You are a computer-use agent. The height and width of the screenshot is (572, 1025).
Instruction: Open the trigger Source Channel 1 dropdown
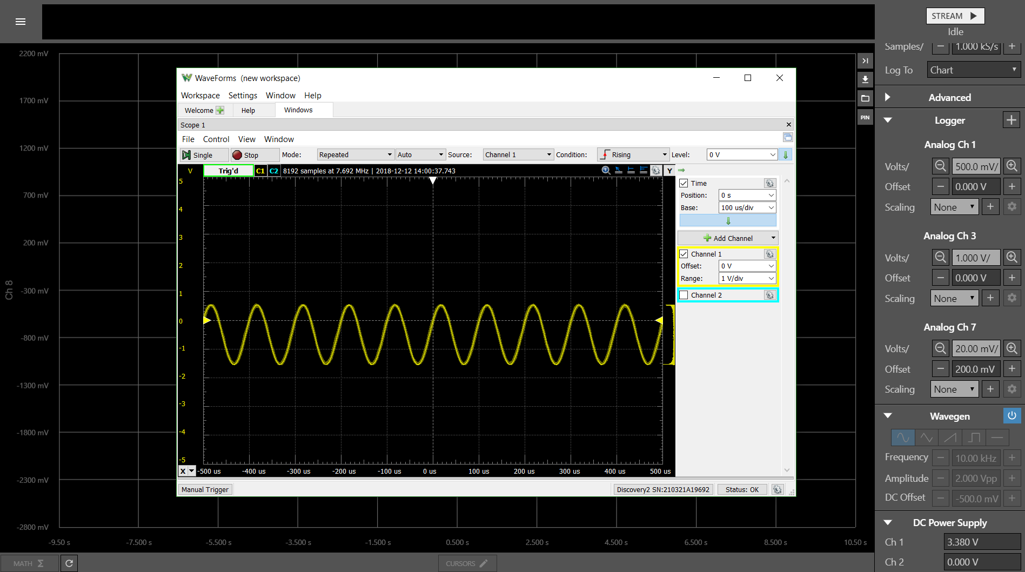point(518,155)
